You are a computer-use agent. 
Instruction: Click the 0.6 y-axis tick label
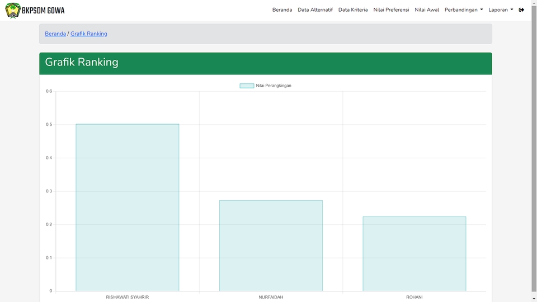49,91
